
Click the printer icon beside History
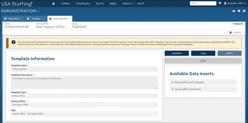pyautogui.click(x=230, y=32)
